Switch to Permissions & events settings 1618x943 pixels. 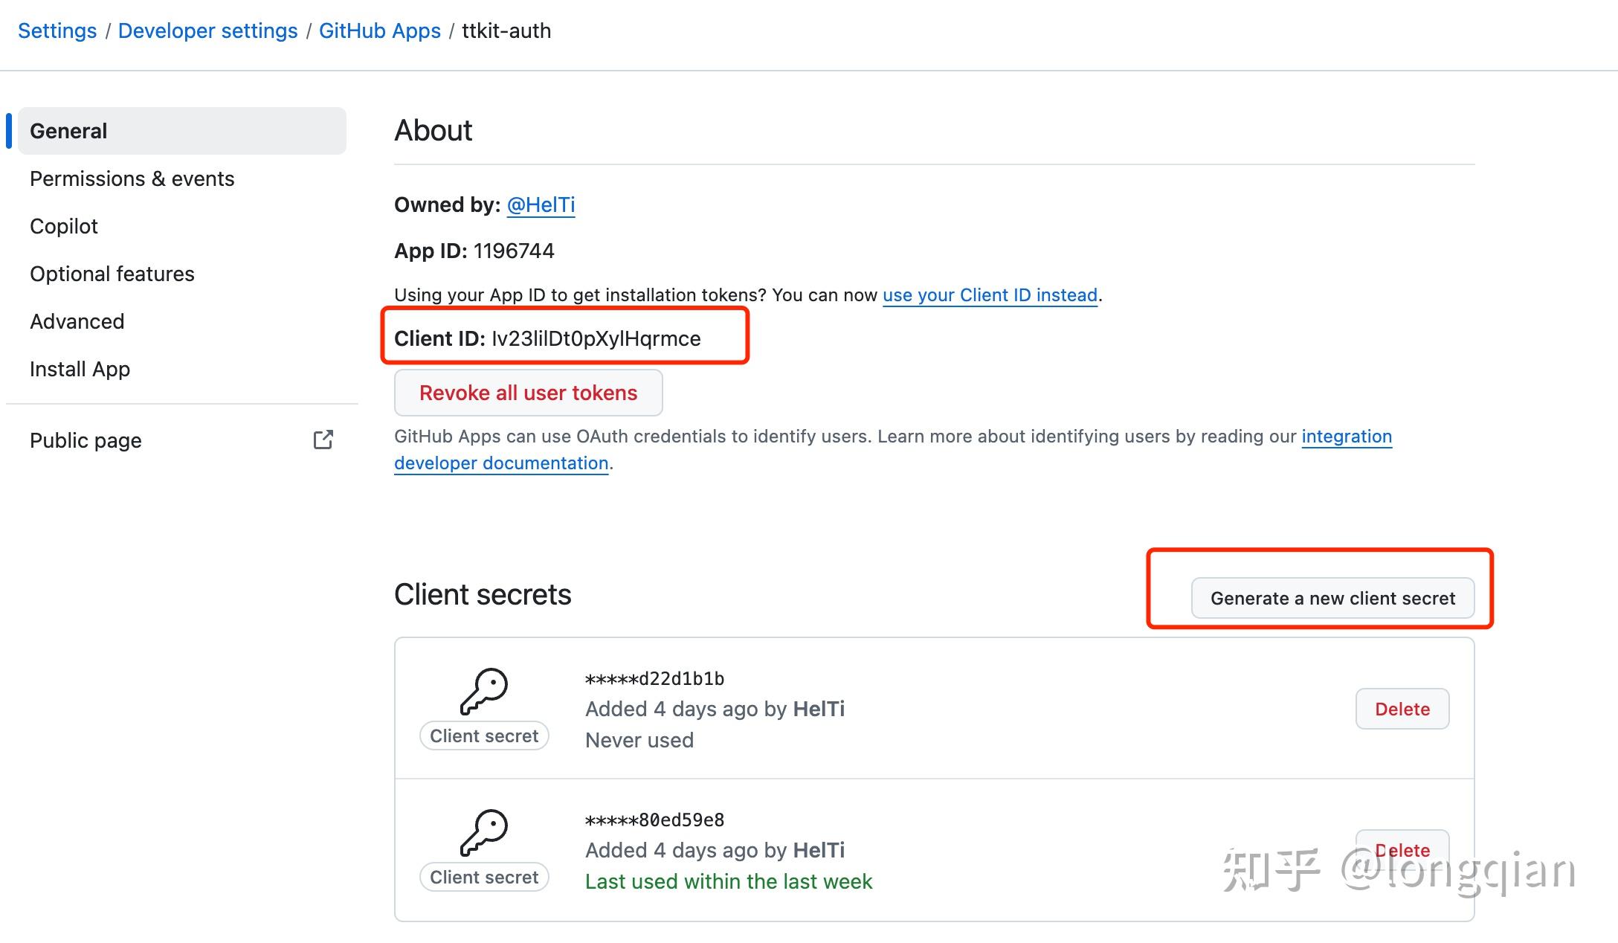pos(132,178)
